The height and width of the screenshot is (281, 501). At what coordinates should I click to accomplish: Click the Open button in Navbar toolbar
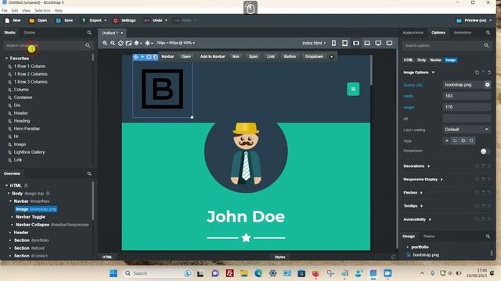click(186, 57)
